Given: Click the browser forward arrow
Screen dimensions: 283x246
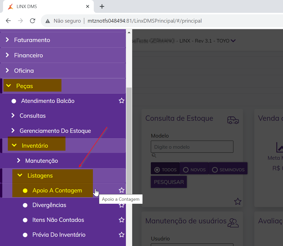Looking at the screenshot, I should [20, 21].
